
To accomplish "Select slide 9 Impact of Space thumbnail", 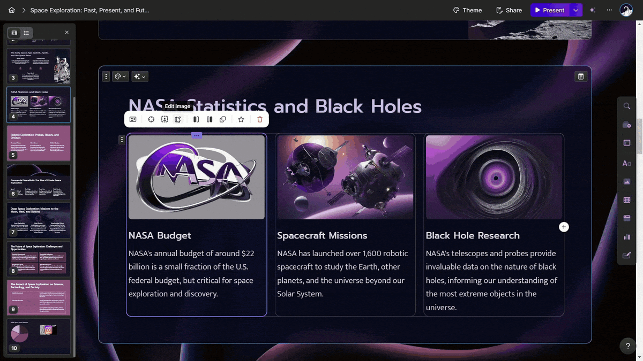I will (x=39, y=297).
